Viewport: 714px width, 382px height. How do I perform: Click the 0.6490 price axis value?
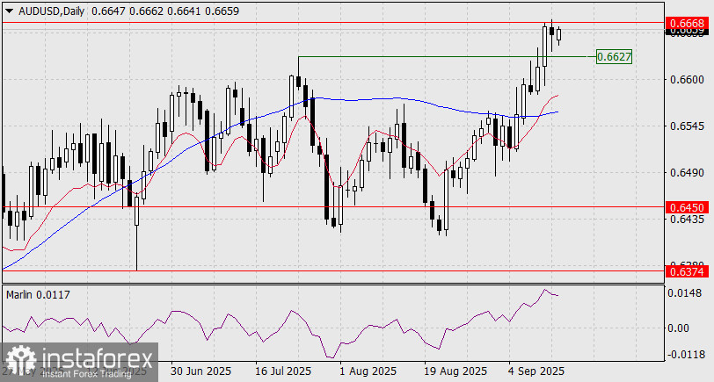687,173
